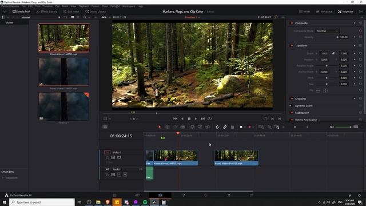The height and width of the screenshot is (206, 366).
Task: Open the marker color dropdown arrow
Action: [253, 127]
